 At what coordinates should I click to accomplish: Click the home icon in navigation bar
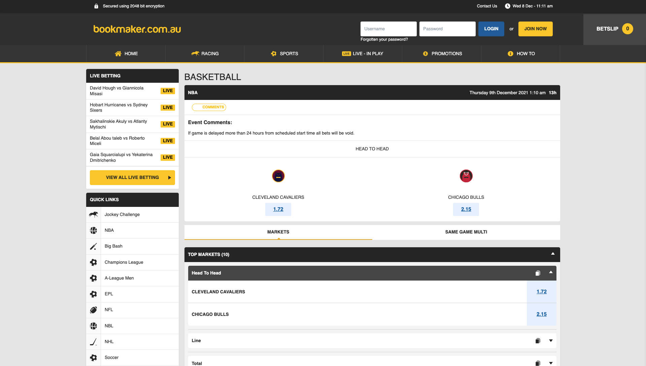point(118,53)
